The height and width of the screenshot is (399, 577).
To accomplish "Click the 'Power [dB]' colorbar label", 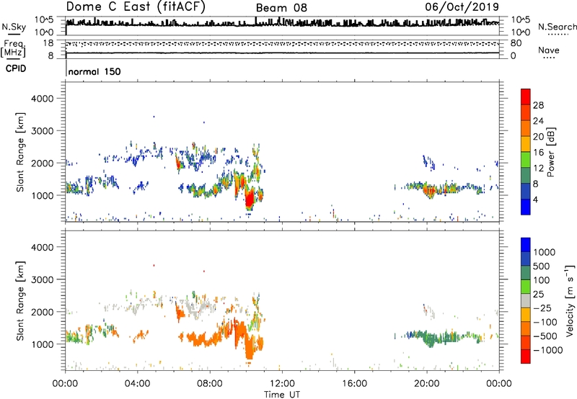I will click(551, 152).
